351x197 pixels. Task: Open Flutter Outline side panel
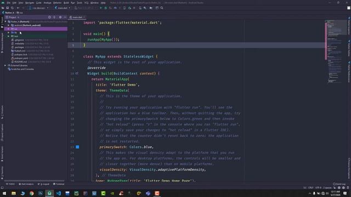[349, 48]
